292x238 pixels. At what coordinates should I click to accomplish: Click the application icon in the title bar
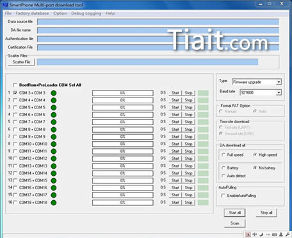click(5, 4)
